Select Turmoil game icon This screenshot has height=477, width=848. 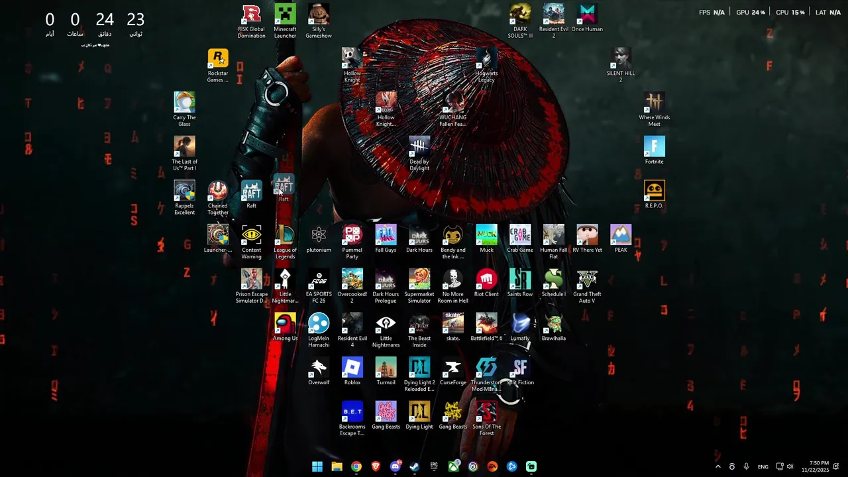[x=386, y=372]
